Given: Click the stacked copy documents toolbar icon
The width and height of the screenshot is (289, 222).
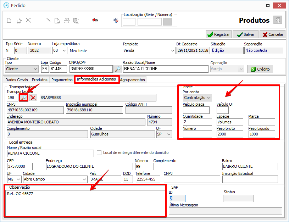Looking at the screenshot, I should (76, 21).
